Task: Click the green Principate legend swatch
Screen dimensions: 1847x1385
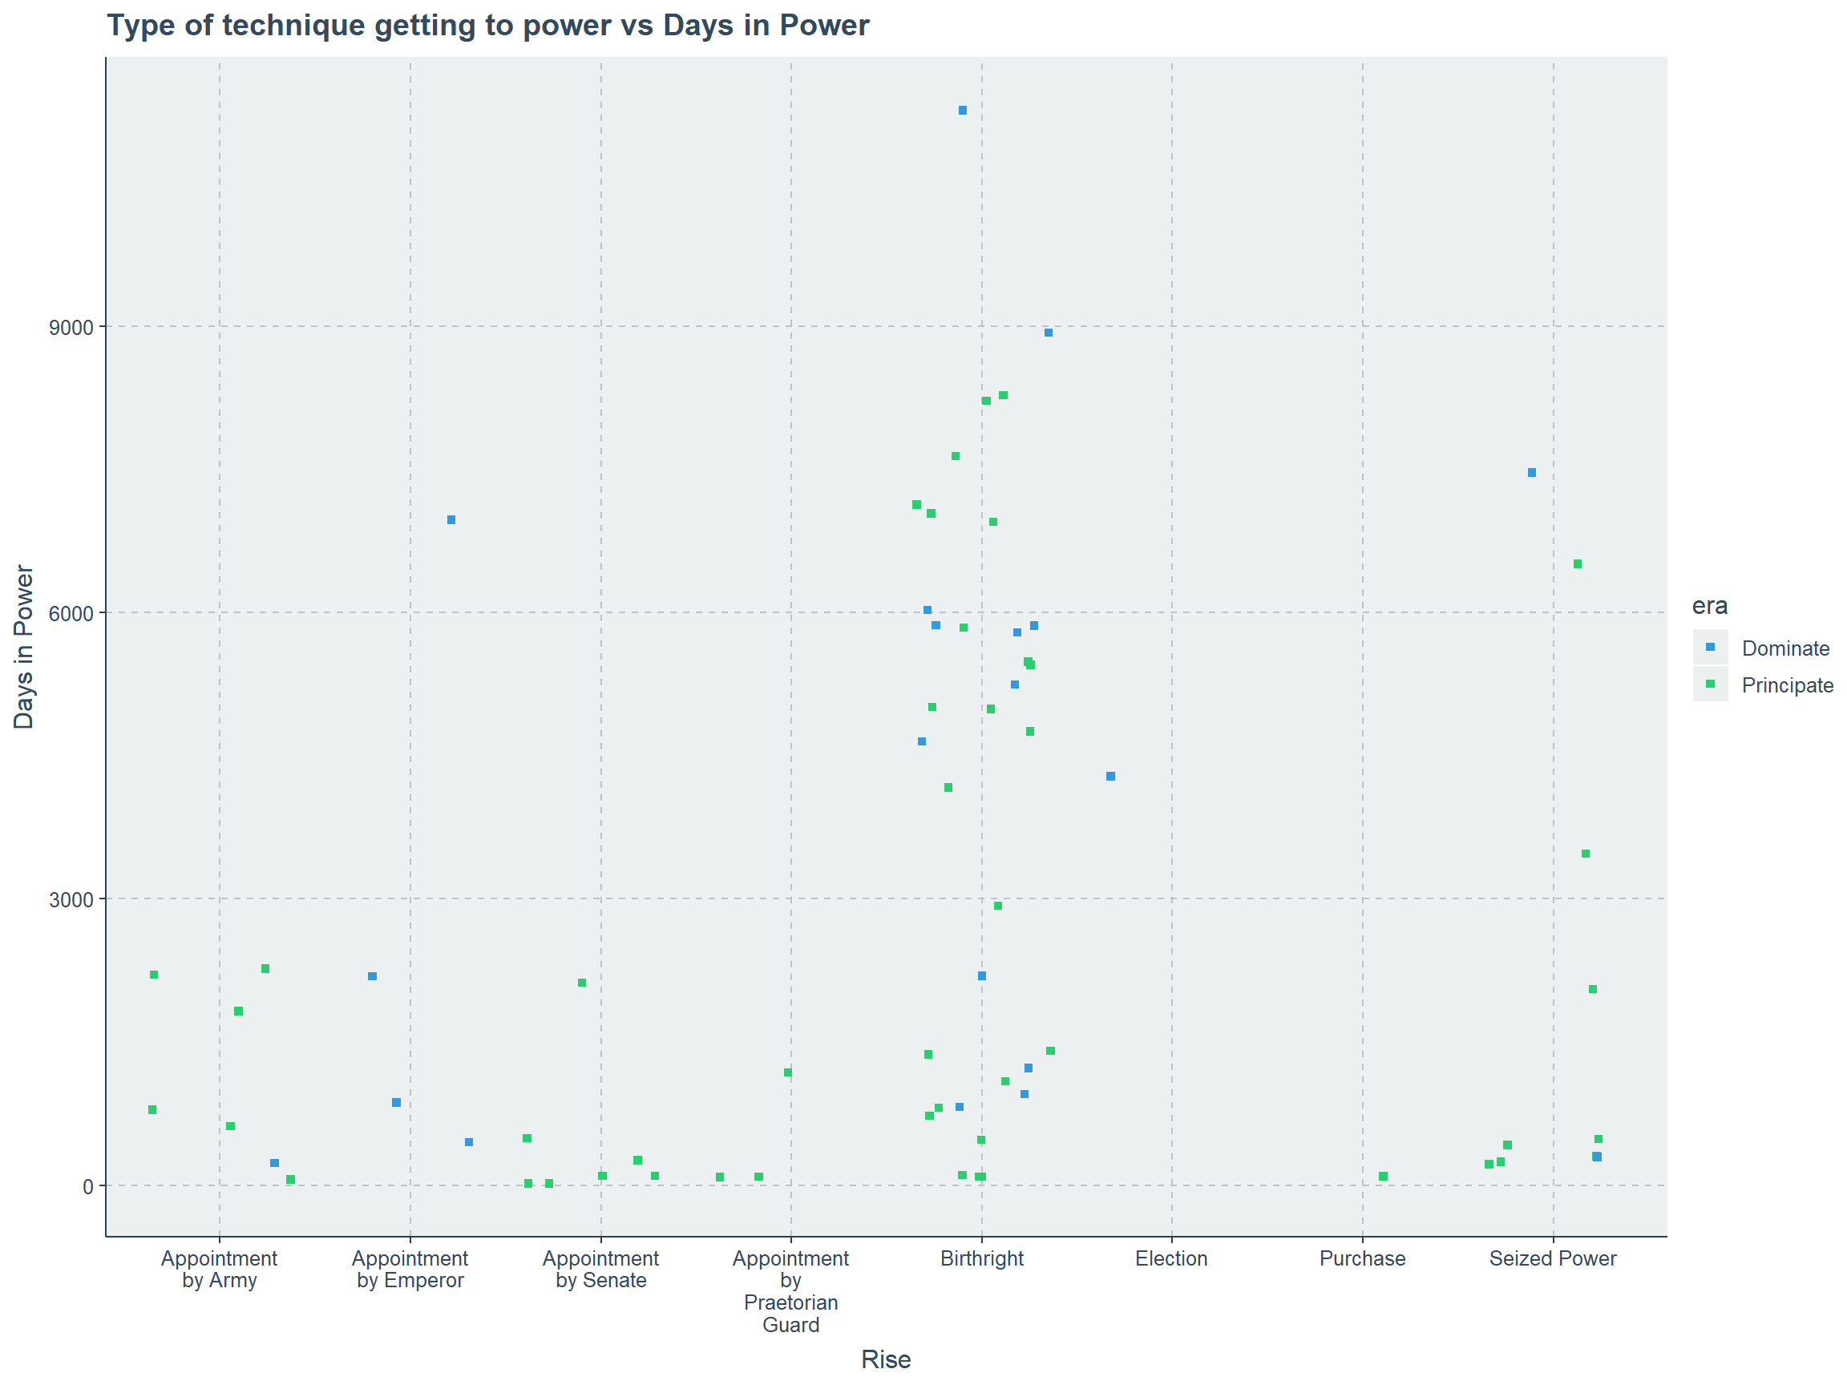Action: [x=1710, y=684]
